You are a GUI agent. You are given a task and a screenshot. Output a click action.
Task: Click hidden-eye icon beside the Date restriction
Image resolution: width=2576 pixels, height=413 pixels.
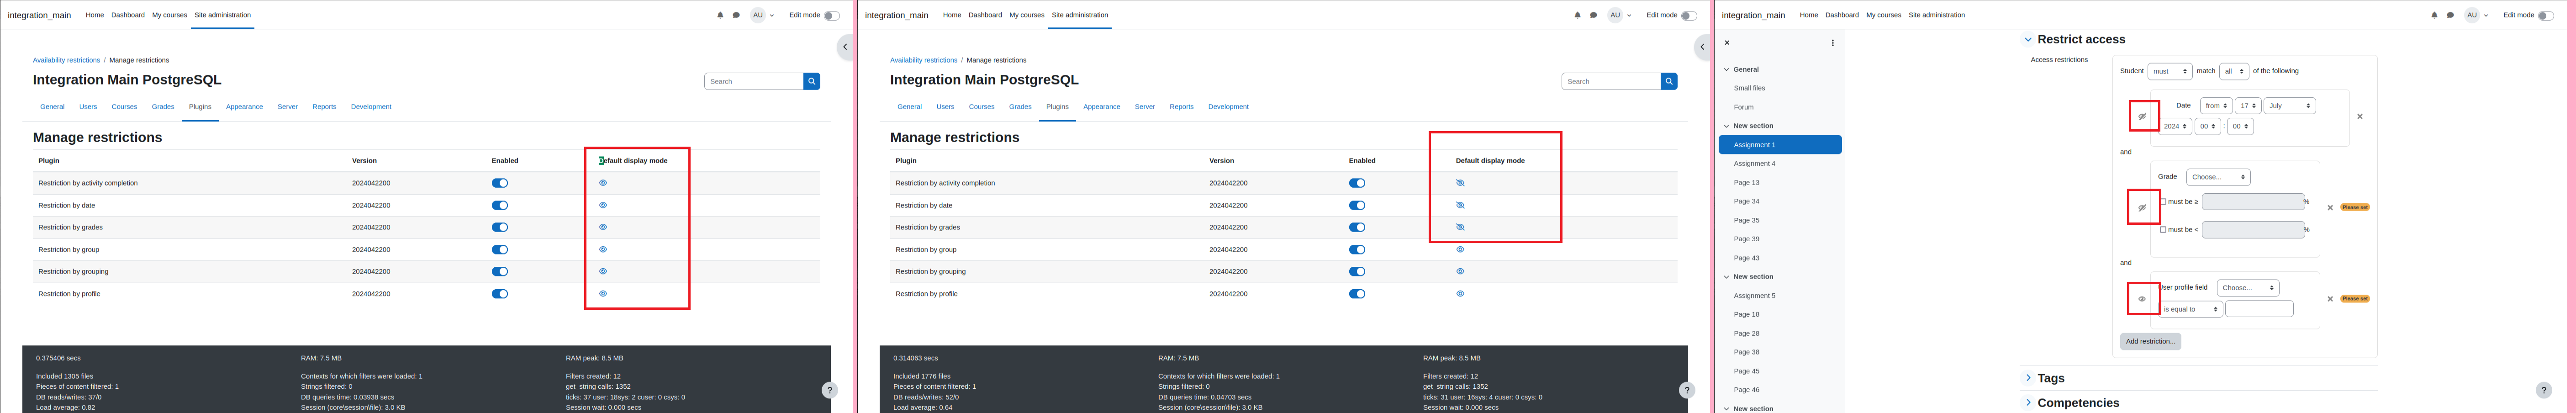[x=2142, y=116]
